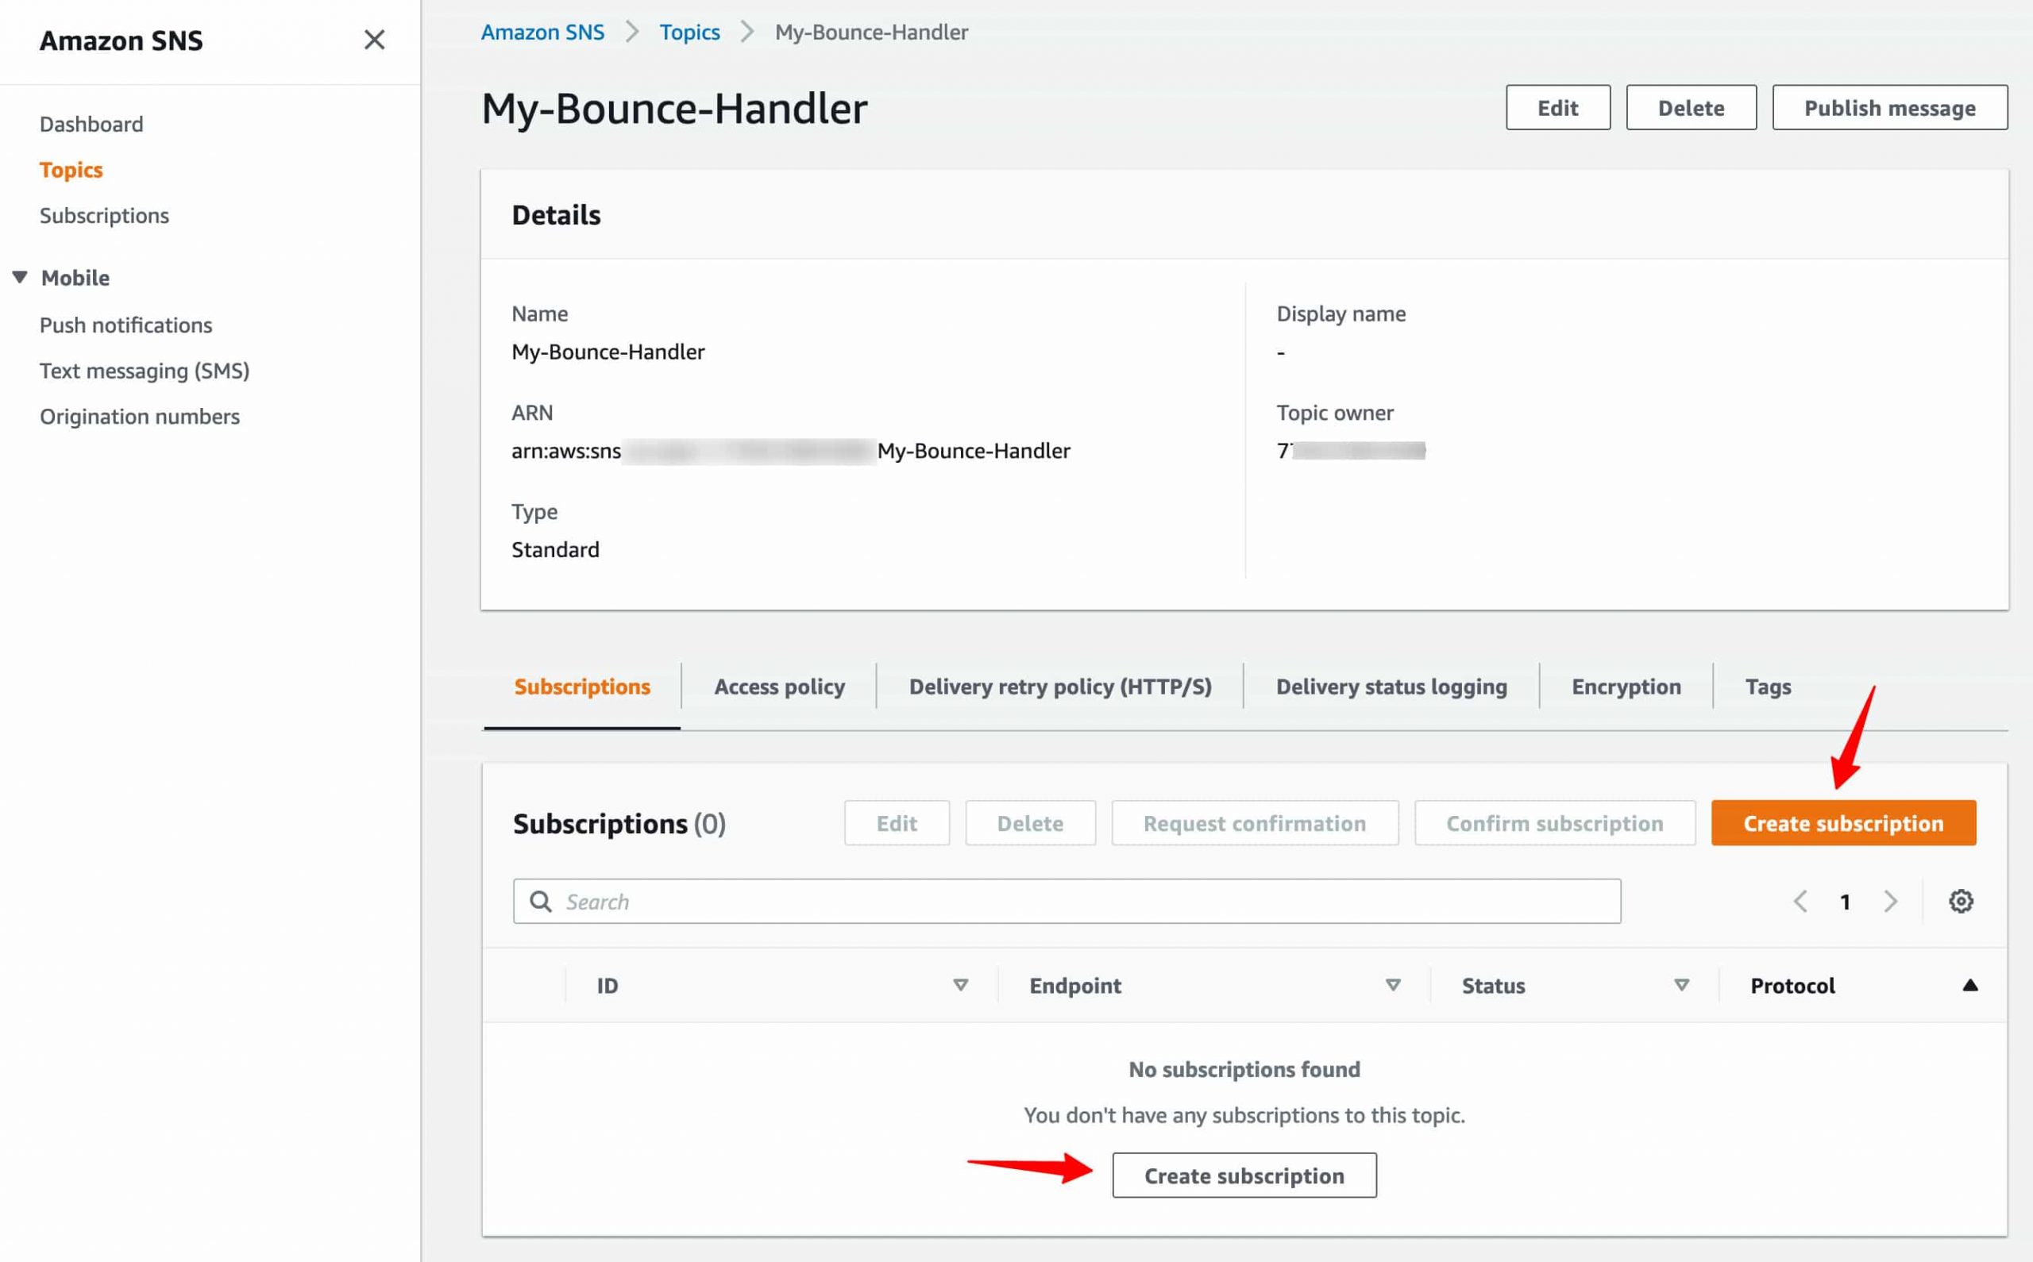The height and width of the screenshot is (1262, 2033).
Task: Click Publish message button
Action: point(1890,108)
